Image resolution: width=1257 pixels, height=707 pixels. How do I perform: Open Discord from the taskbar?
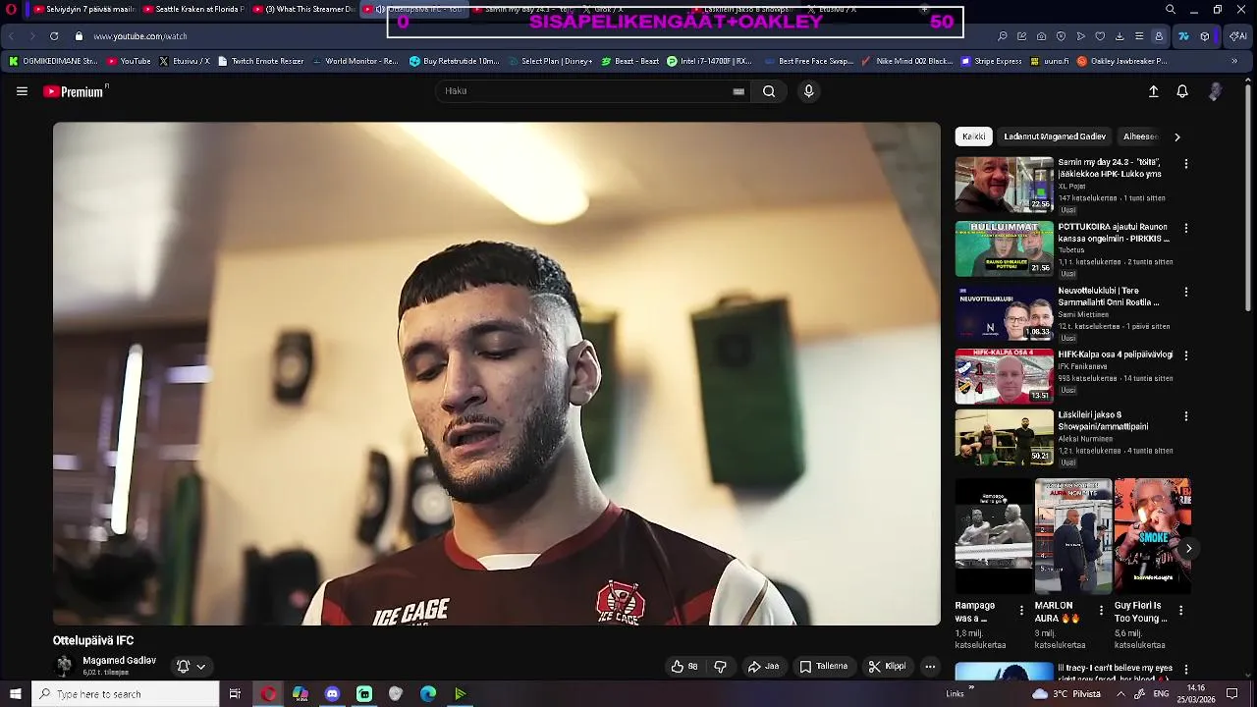[332, 694]
